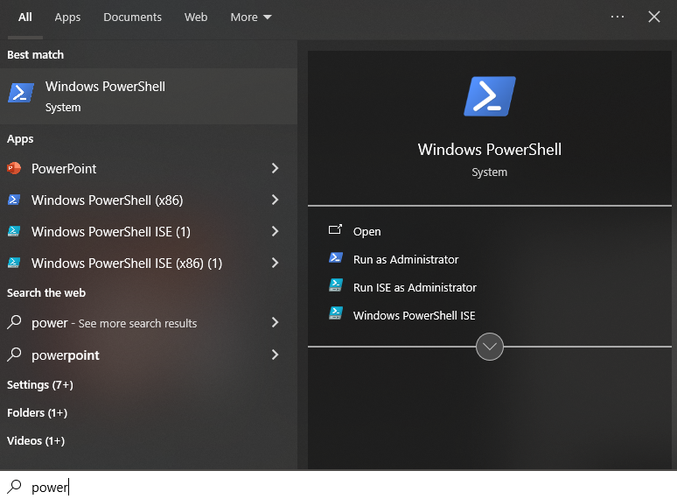677x499 pixels.
Task: Click the PowerPoint app icon
Action: point(14,168)
